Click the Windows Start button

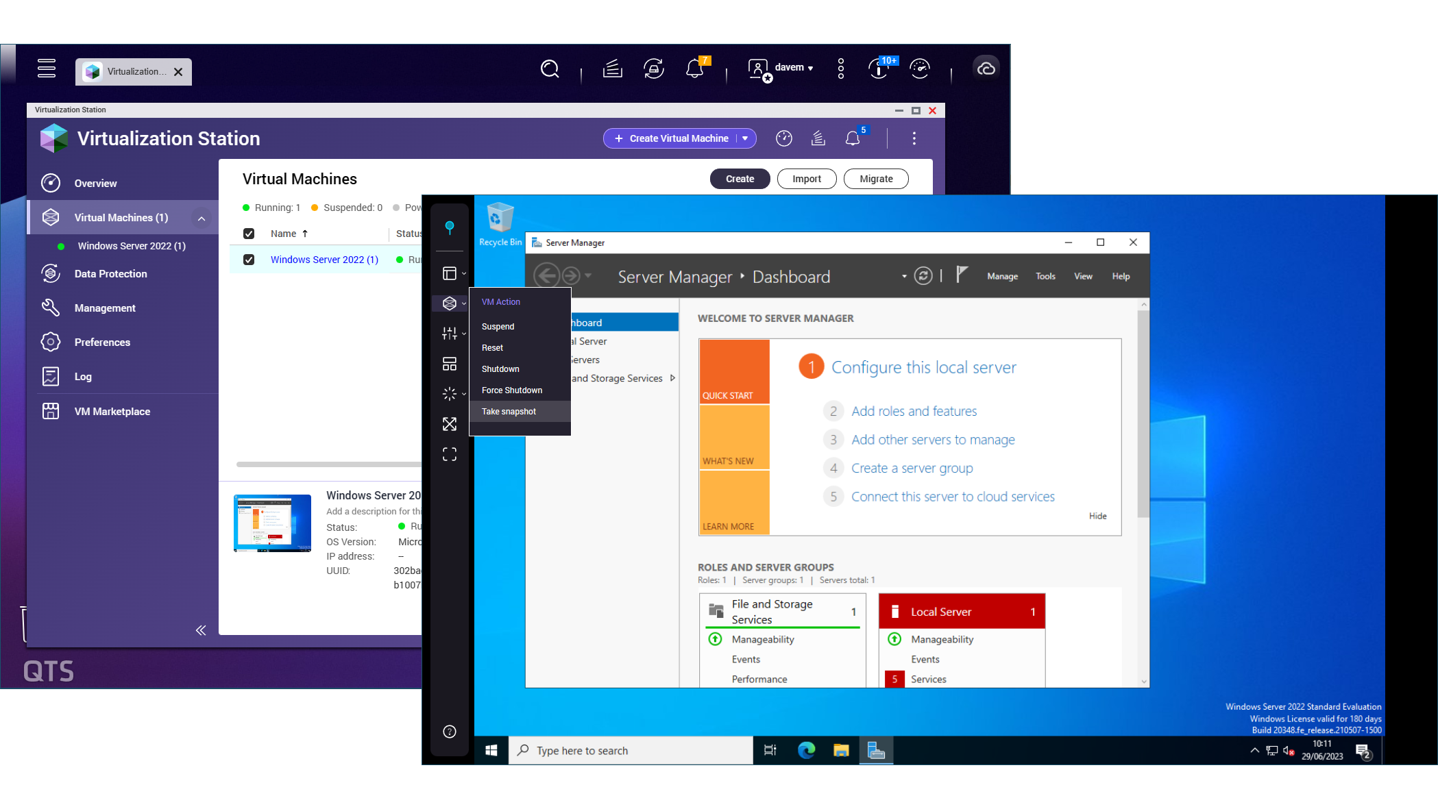491,750
